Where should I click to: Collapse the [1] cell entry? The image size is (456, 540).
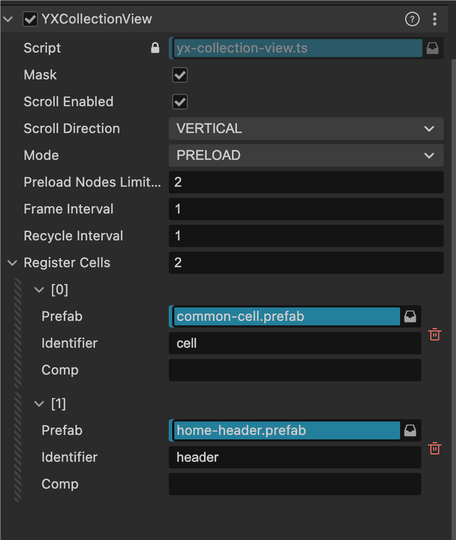pos(39,404)
